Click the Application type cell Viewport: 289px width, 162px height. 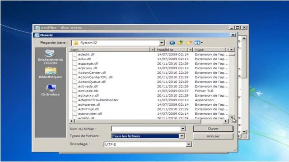tap(205, 100)
